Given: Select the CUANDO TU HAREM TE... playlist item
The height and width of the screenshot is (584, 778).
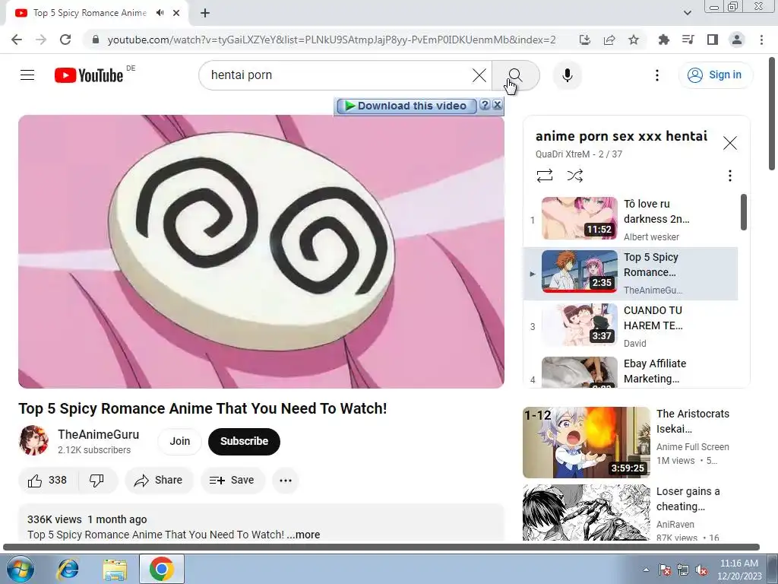Looking at the screenshot, I should coord(631,326).
